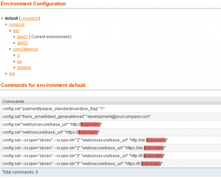Select the paypal_standard sandbox_flag command row
221x178 pixels.
point(111,109)
